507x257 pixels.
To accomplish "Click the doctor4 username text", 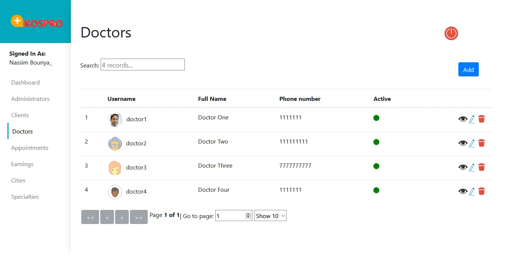I will tap(136, 192).
